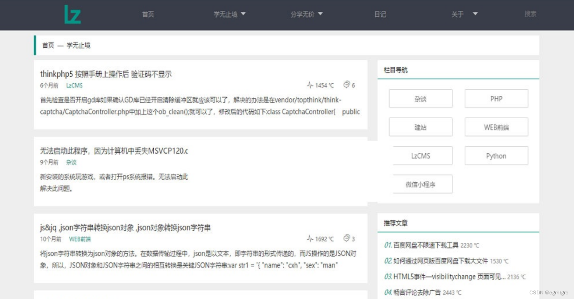Click the 2230 ℃ count in recommended list
This screenshot has width=574, height=299.
coord(470,246)
